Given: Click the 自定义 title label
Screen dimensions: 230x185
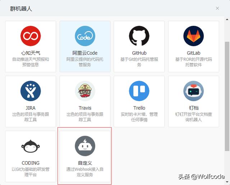Looking at the screenshot, I should pos(85,163).
